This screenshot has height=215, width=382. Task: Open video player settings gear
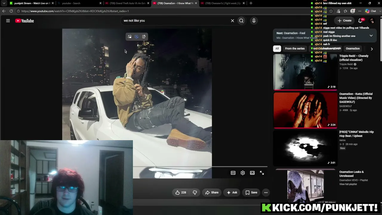(243, 173)
